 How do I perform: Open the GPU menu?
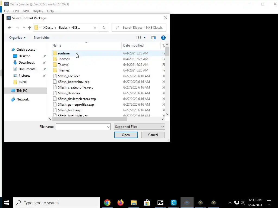click(26, 11)
